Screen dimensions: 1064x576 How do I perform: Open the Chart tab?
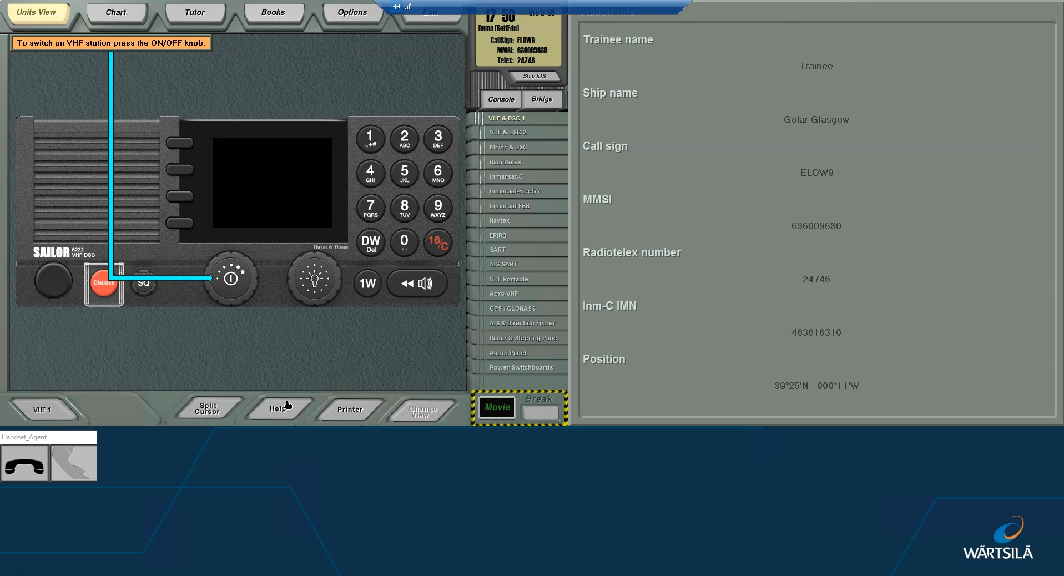point(116,12)
